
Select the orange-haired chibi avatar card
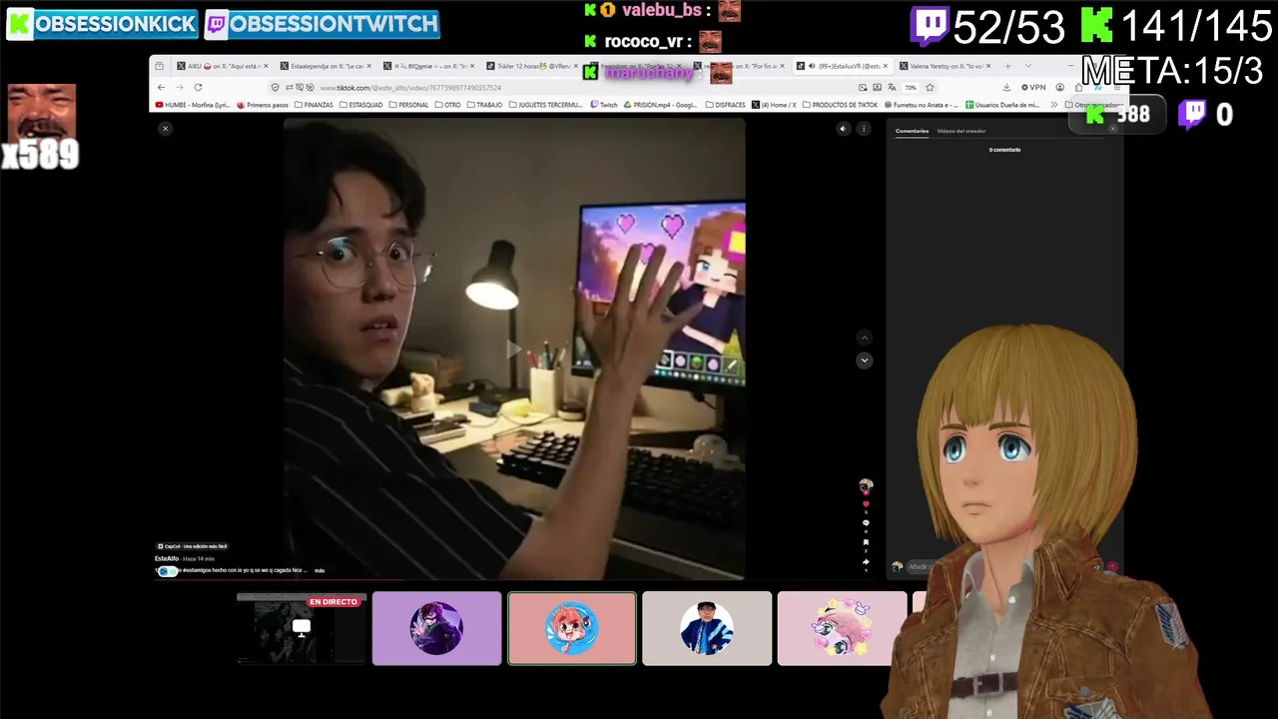tap(572, 628)
